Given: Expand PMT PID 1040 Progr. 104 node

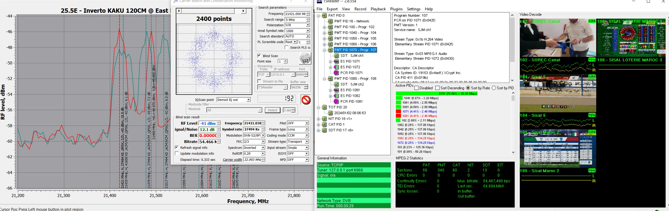Looking at the screenshot, I should click(324, 33).
